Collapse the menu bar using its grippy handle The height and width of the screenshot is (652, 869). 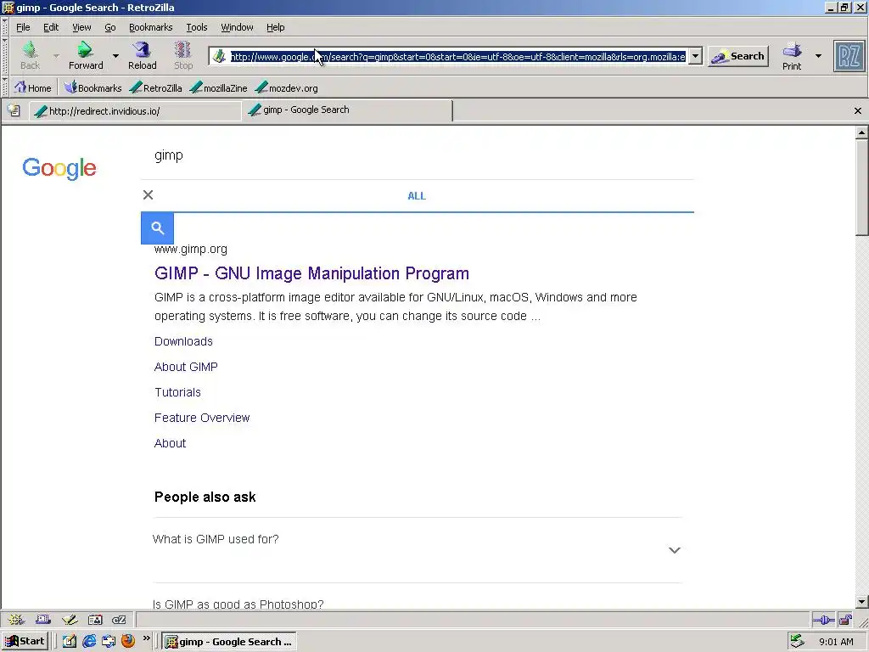5,26
